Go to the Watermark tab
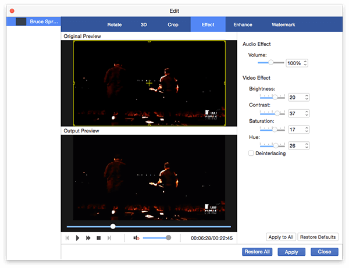Image resolution: width=349 pixels, height=268 pixels. pyautogui.click(x=283, y=24)
